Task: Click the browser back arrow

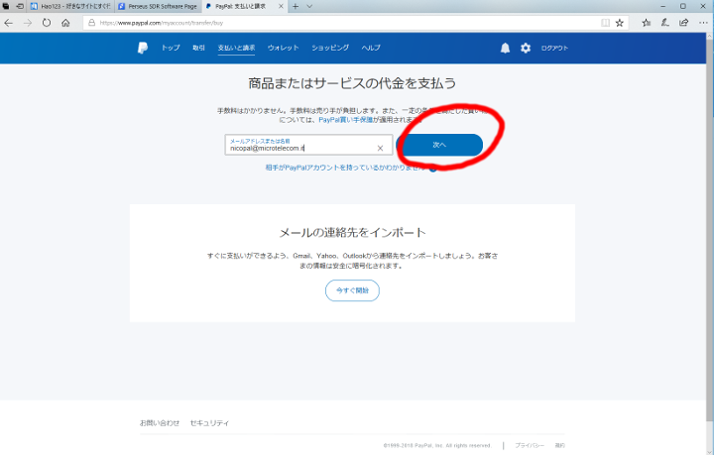Action: click(8, 23)
